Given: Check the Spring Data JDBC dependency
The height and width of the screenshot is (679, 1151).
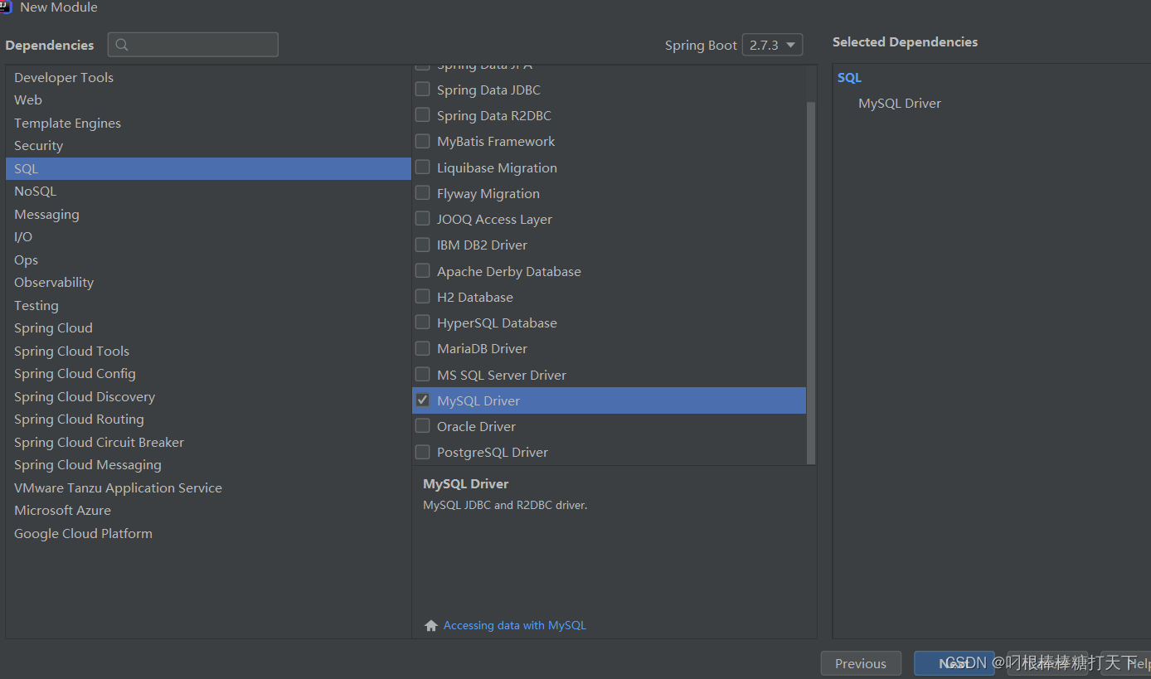Looking at the screenshot, I should 422,89.
